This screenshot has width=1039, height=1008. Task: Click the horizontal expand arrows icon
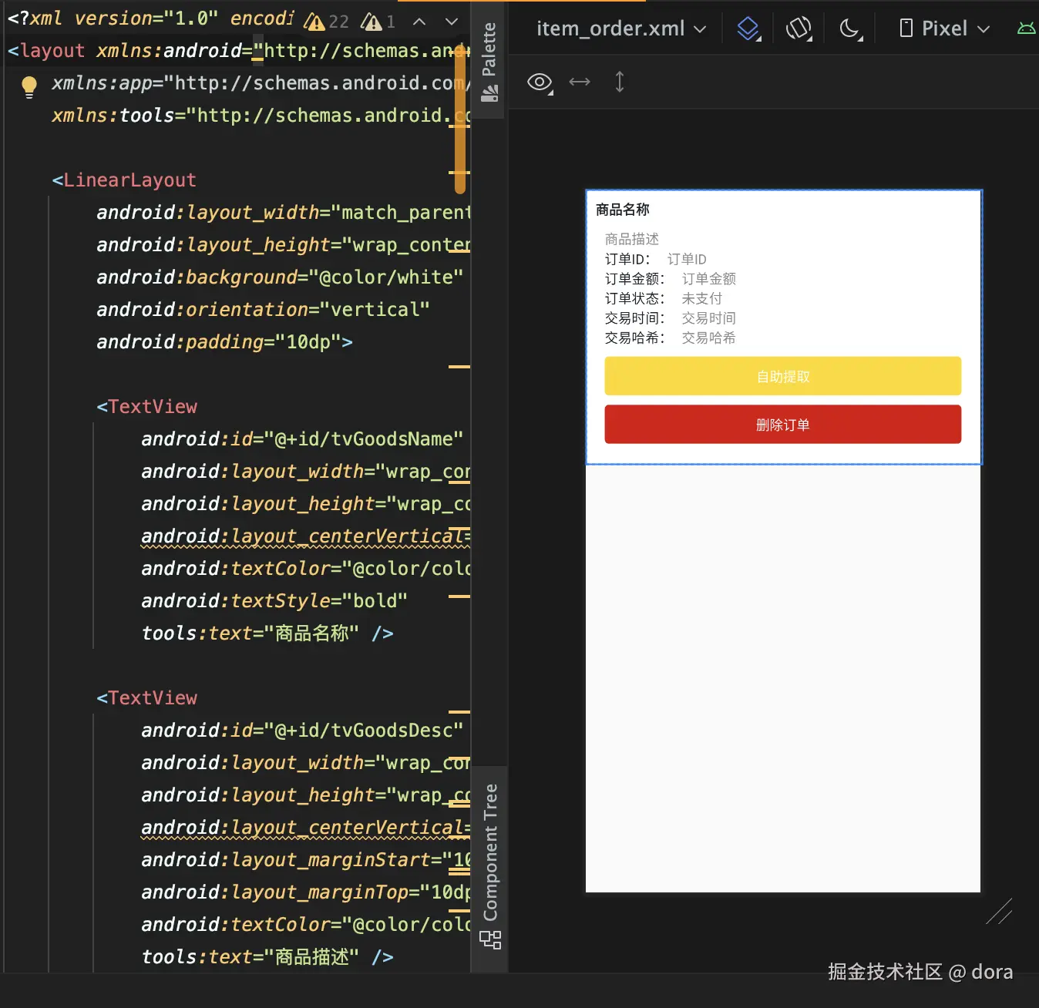click(x=580, y=82)
